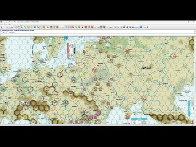
Task: Select the yellow counter in northern Italy
Action: pyautogui.click(x=25, y=117)
